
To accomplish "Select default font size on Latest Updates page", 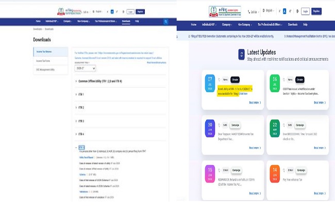I will 284,11.
